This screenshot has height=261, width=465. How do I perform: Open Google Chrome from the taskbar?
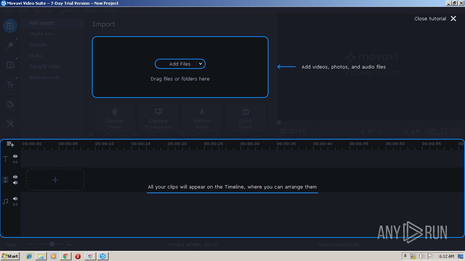point(65,256)
